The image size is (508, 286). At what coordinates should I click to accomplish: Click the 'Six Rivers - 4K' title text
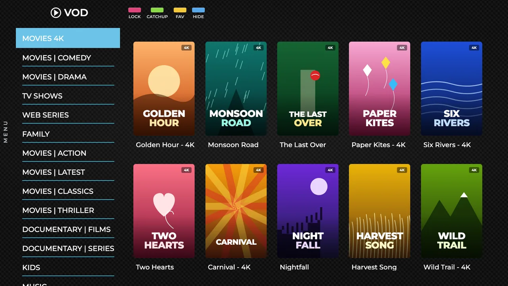pos(447,145)
